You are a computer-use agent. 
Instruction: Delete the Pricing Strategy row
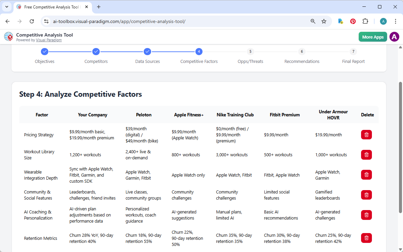click(x=366, y=135)
